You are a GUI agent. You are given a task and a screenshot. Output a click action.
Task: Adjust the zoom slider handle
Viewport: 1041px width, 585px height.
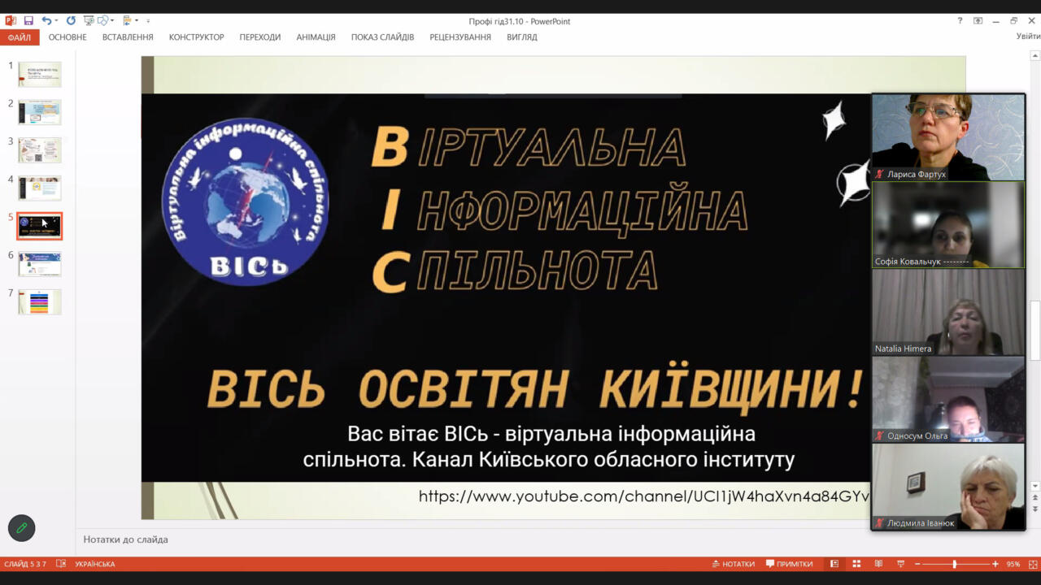(954, 564)
